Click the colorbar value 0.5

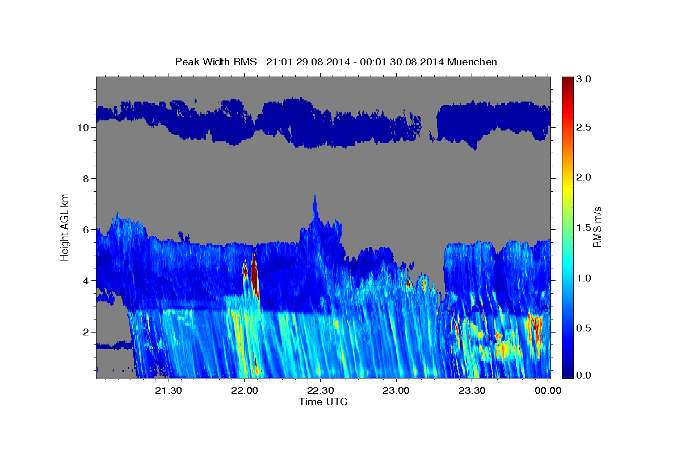tap(585, 328)
